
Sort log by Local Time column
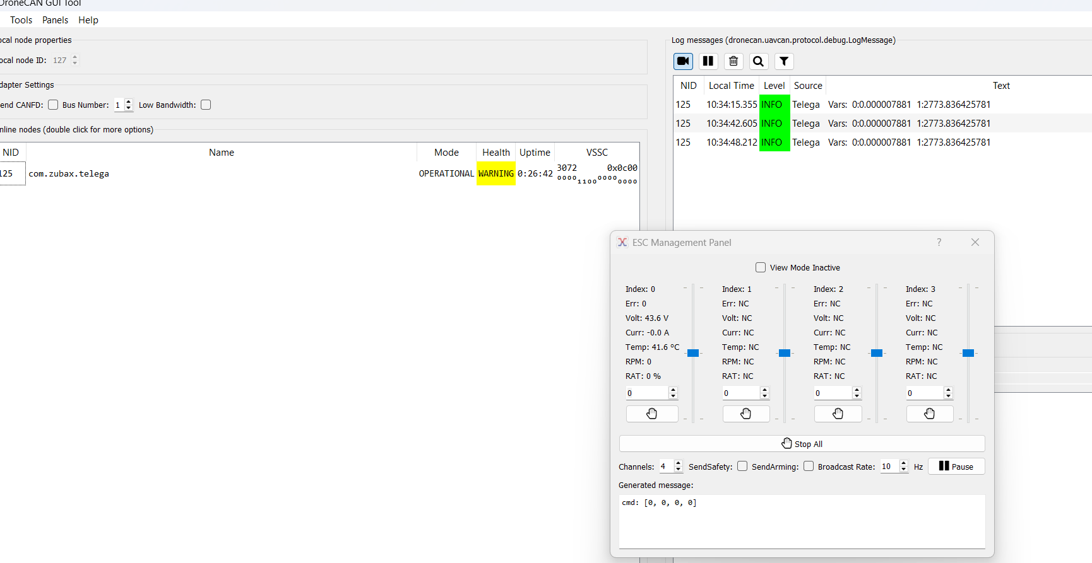tap(732, 86)
